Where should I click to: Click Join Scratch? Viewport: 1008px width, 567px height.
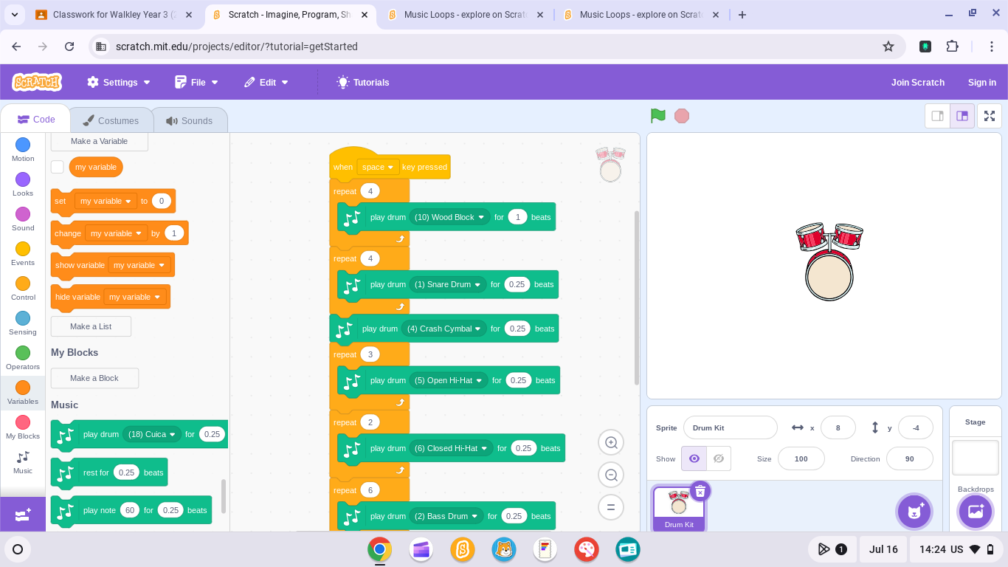(x=918, y=83)
